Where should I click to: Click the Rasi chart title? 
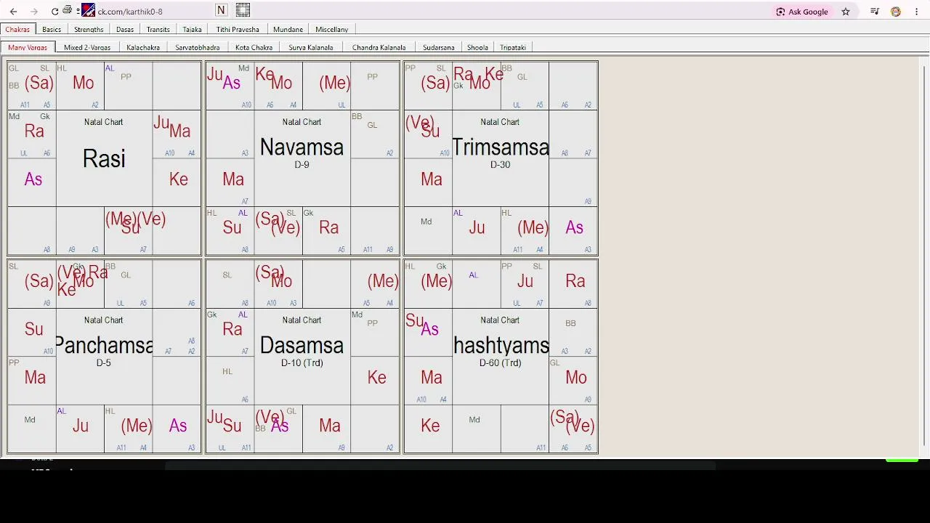[104, 159]
